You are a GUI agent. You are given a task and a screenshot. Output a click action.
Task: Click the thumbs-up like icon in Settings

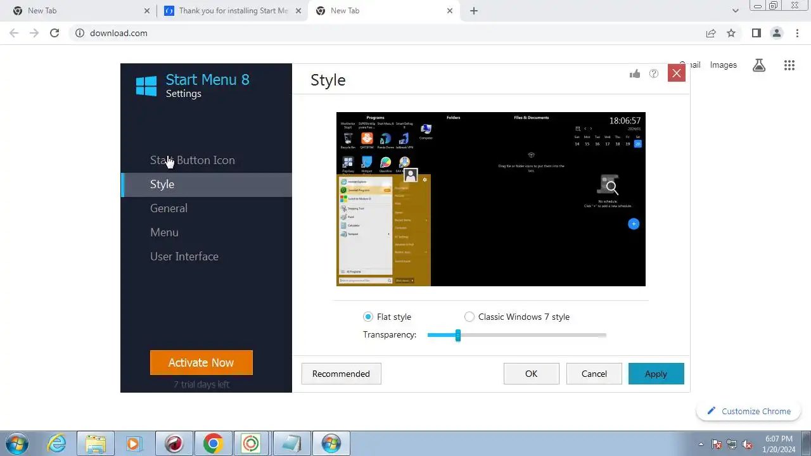(x=635, y=73)
